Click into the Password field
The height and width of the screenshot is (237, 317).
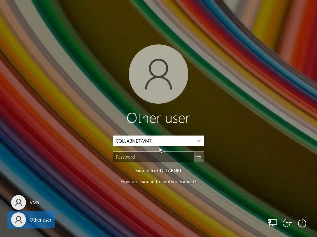coord(154,157)
